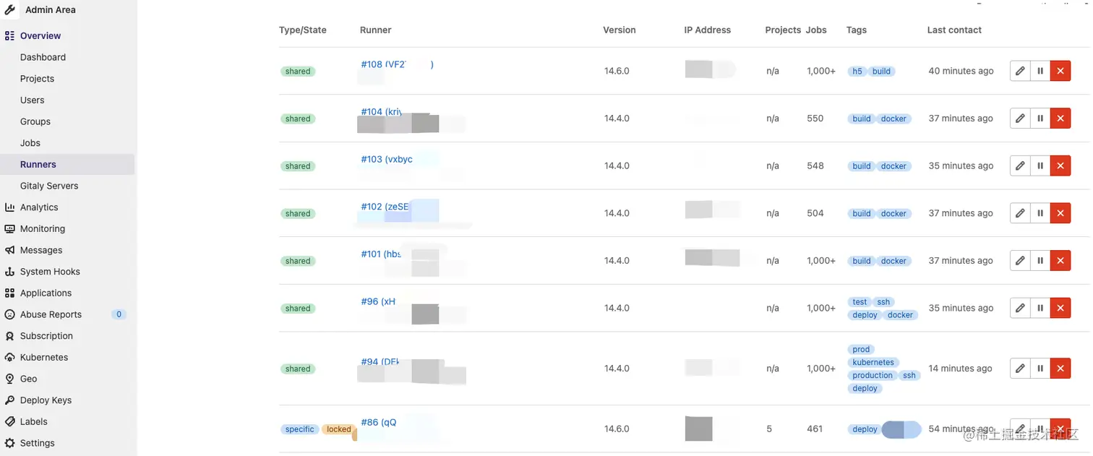Pause runner #103
Screen dimensions: 1093x456
point(1040,165)
